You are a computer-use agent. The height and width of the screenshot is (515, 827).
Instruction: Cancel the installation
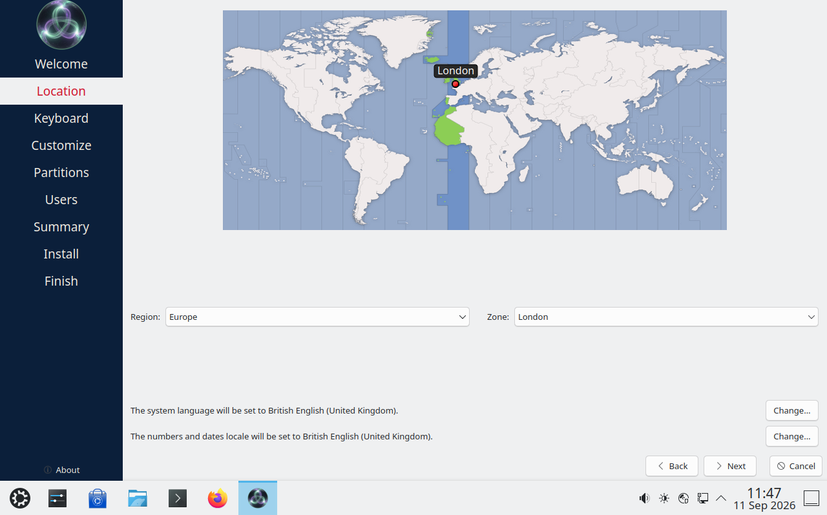tap(796, 466)
